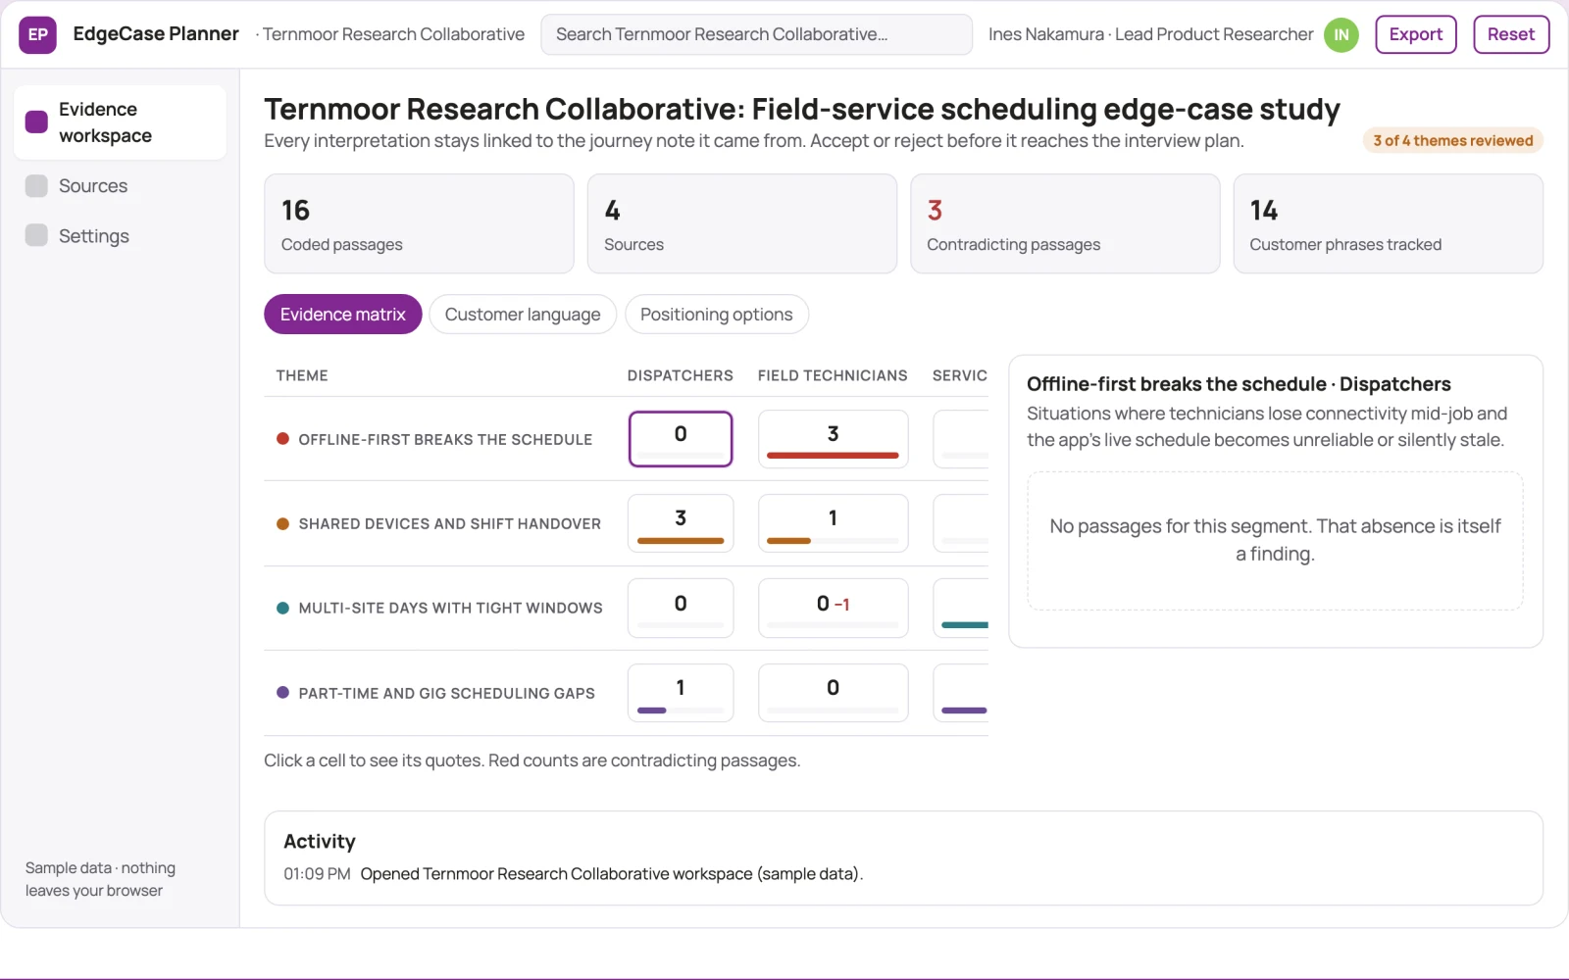Click the DISPATCHERS column header

point(681,375)
